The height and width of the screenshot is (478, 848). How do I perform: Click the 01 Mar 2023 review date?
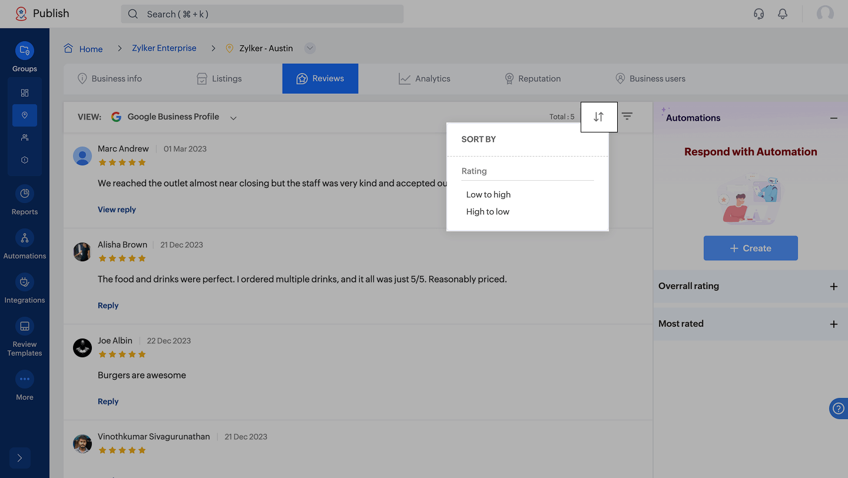pos(185,149)
